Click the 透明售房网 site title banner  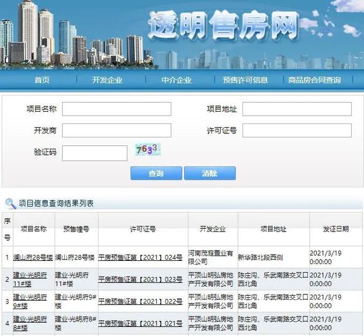point(223,25)
